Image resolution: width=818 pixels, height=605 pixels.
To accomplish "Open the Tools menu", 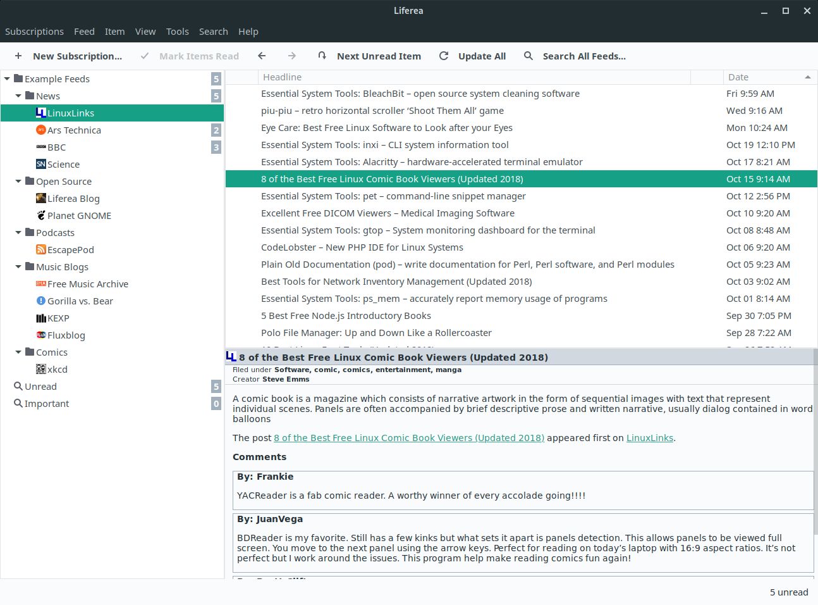I will click(x=178, y=32).
